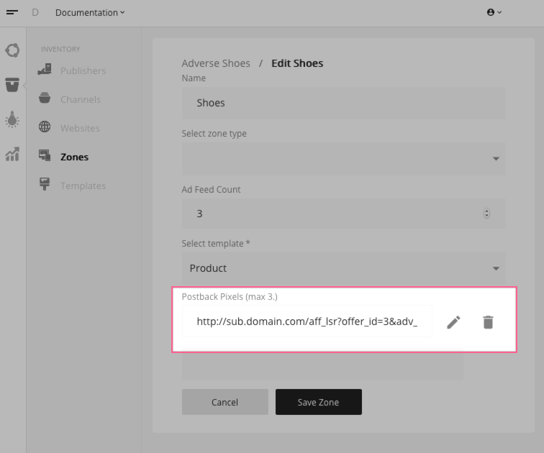Open the statistics chart icon in left rail
The height and width of the screenshot is (453, 544).
tap(12, 154)
